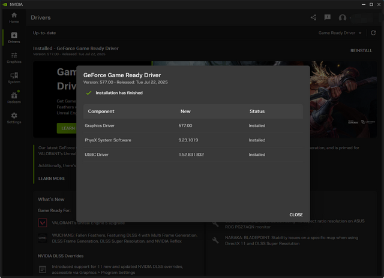
Task: Click the NVIDIA logo in the title bar
Action: coord(4,4)
